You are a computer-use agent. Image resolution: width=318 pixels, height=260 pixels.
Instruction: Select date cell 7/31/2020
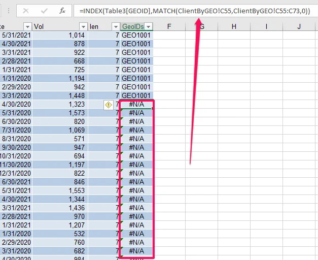[16, 130]
